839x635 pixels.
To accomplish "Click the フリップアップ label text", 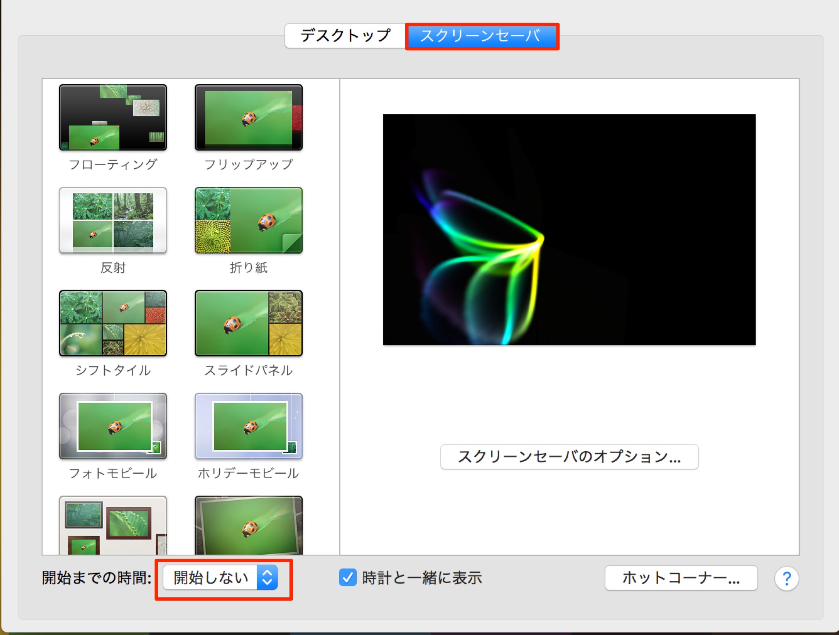I will 248,164.
